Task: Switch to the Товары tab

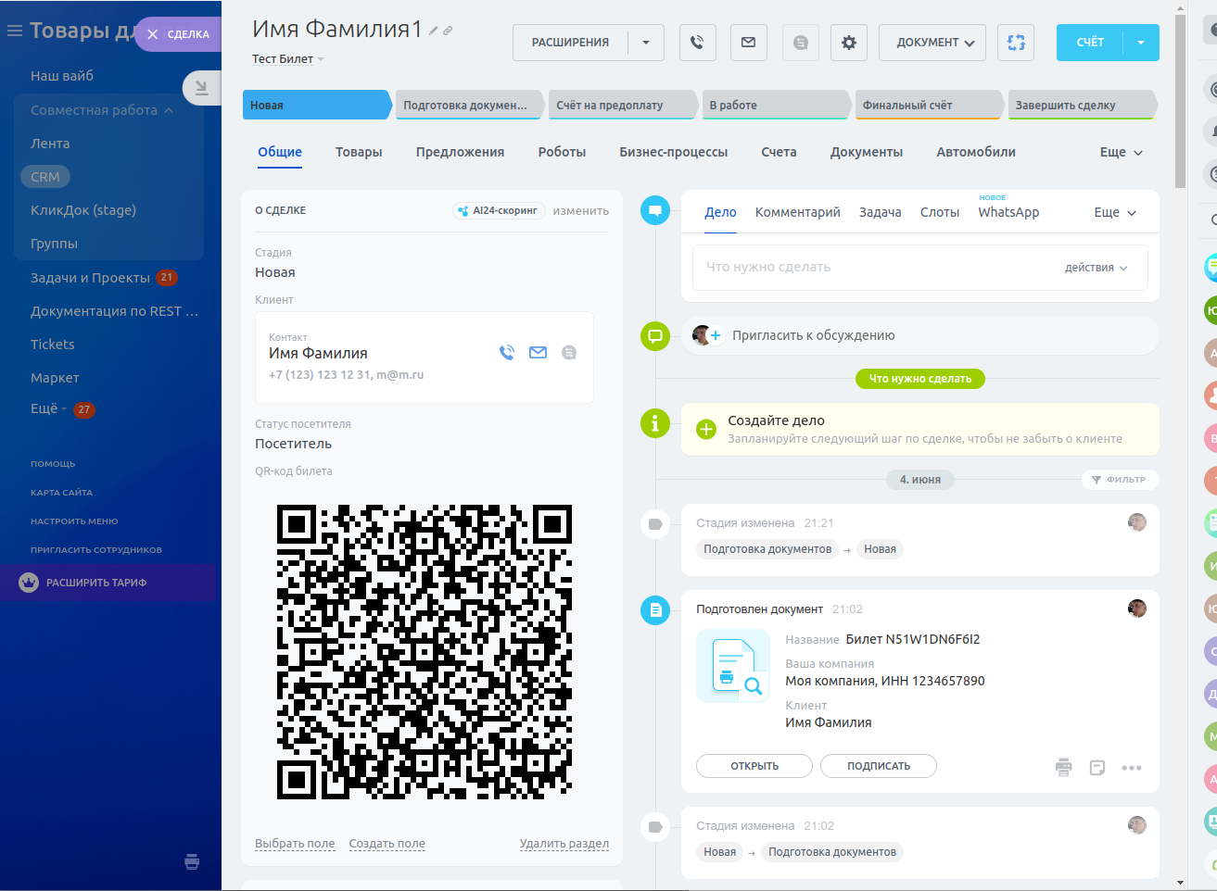Action: click(x=359, y=152)
